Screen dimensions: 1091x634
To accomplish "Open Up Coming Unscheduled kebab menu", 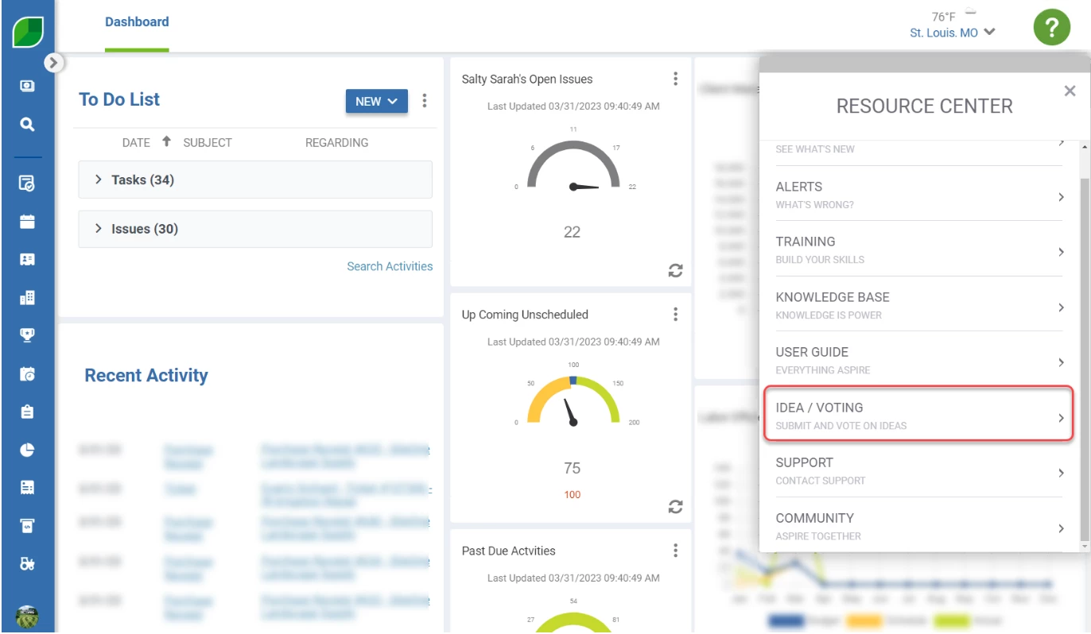I will (675, 315).
